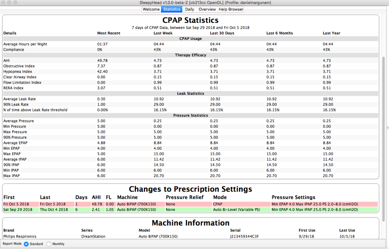389x249 pixels.
Task: Click the red close window button
Action: (x=3, y=2)
